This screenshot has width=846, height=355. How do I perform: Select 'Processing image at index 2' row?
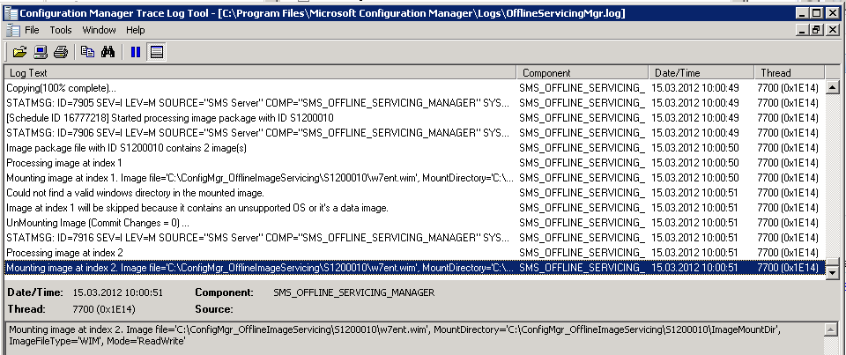[415, 253]
